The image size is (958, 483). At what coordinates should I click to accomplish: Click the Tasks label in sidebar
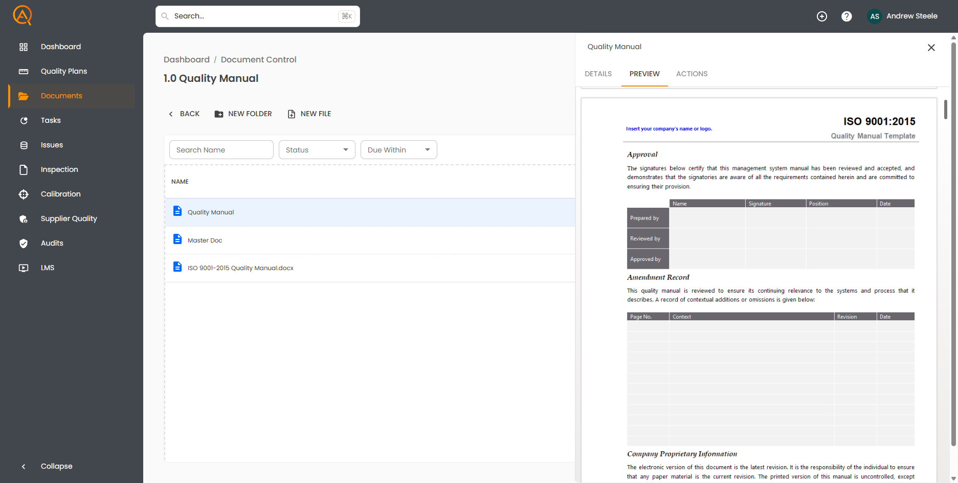coord(51,121)
